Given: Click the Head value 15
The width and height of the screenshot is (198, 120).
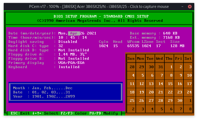Looking at the screenshot, I should click(115, 46).
